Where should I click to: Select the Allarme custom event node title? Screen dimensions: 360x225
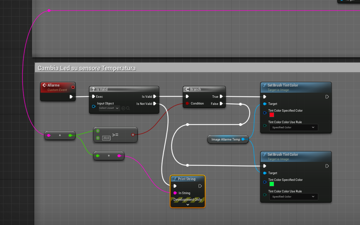pos(54,85)
